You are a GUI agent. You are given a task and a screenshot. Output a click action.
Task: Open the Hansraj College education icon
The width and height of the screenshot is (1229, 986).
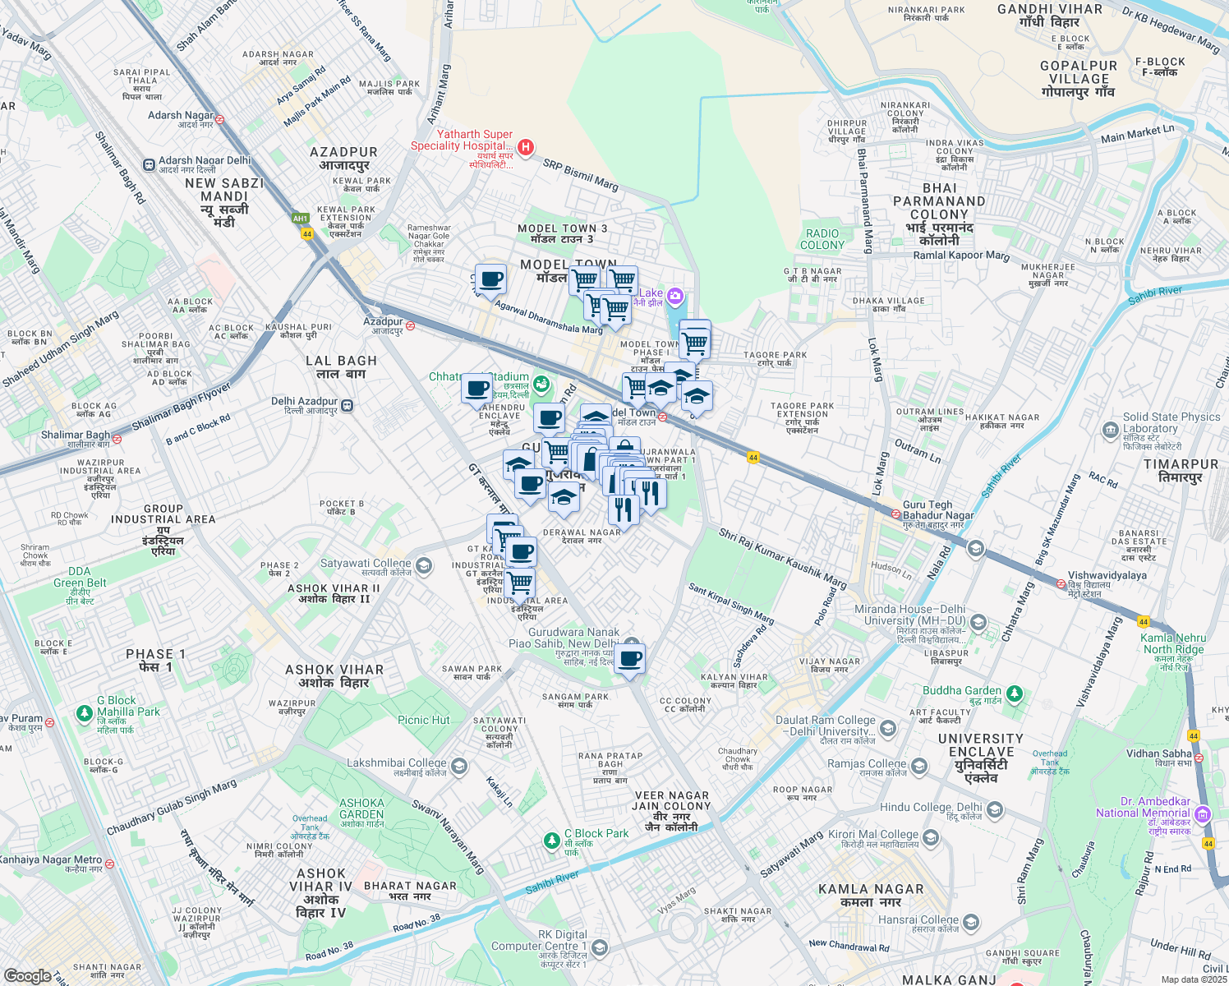coord(971,922)
